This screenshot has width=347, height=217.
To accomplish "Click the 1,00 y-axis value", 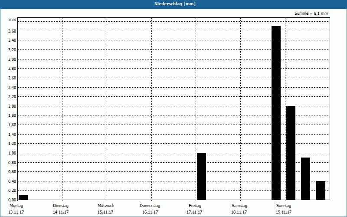I will click(12, 153).
